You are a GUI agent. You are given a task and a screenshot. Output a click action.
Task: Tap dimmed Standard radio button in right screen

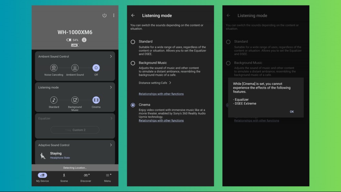tap(228, 42)
